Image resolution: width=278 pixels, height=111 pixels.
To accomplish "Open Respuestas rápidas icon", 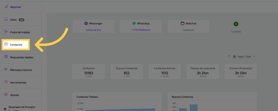I will (x=6, y=57).
